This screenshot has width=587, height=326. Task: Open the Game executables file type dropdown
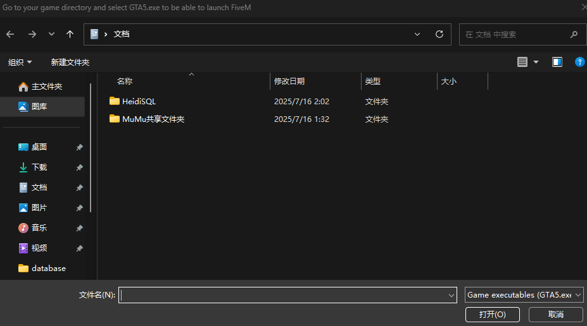[x=524, y=295]
